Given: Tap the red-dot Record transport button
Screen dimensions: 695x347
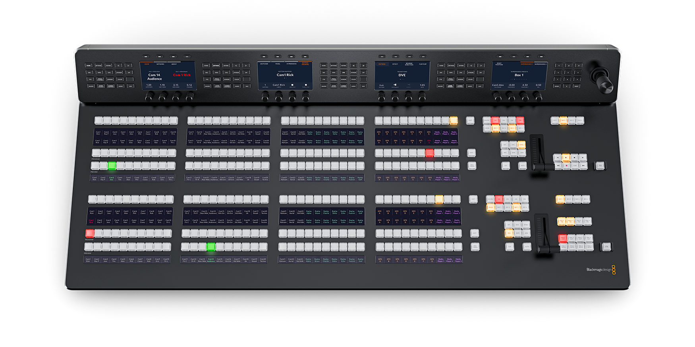Looking at the screenshot, I should click(566, 166).
